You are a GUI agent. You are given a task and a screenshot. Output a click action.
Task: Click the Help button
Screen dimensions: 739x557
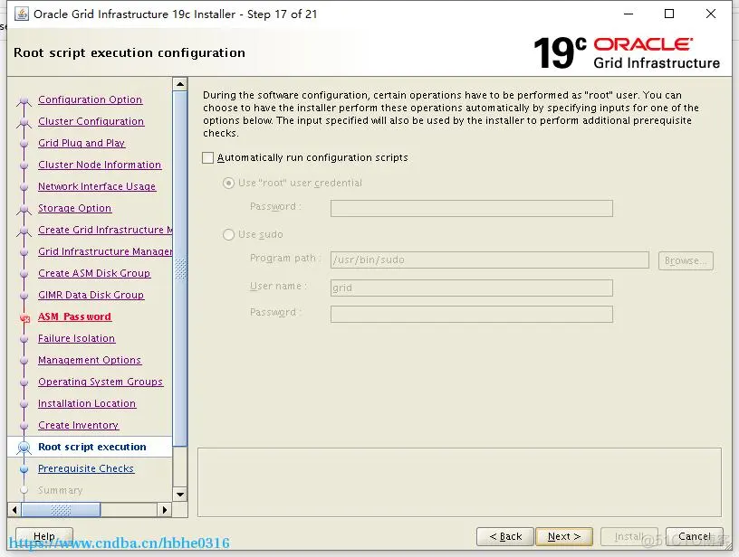click(x=44, y=536)
